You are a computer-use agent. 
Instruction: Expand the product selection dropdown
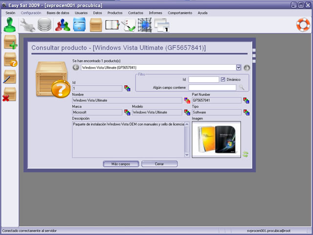click(239, 68)
